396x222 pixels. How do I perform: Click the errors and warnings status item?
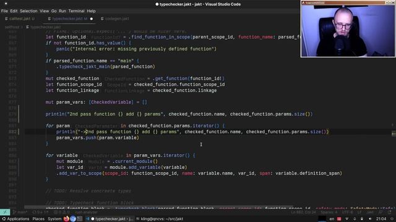pyautogui.click(x=61, y=212)
